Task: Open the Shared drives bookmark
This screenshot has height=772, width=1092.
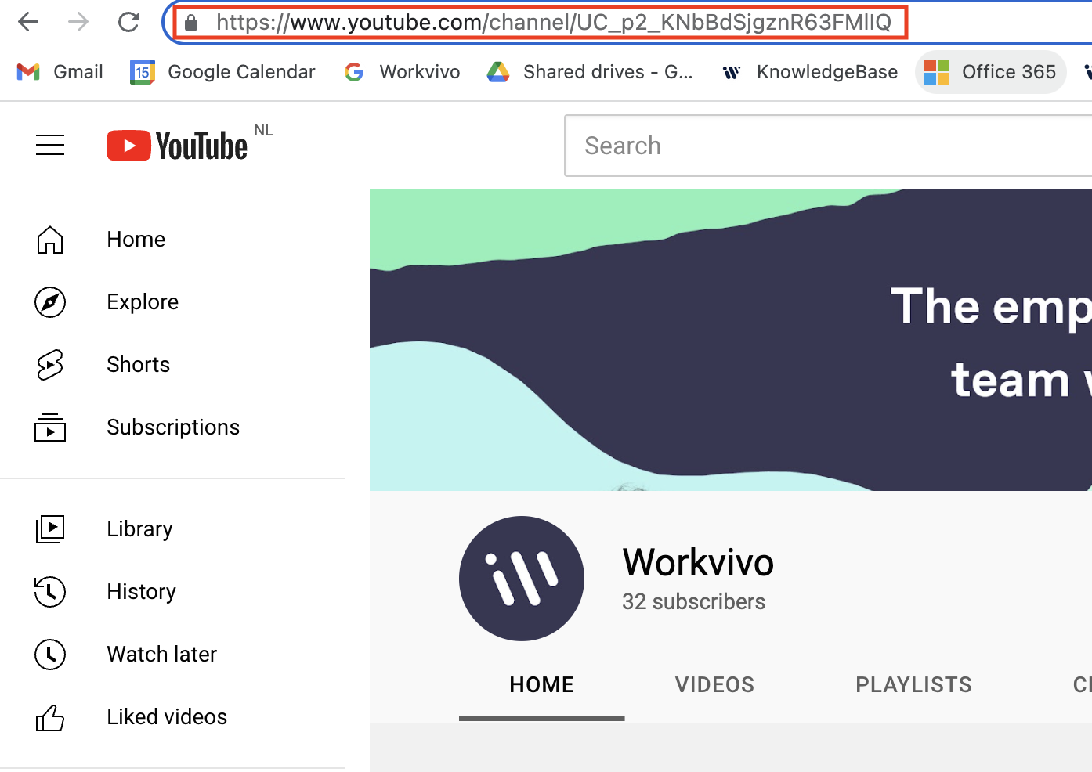Action: click(x=590, y=72)
